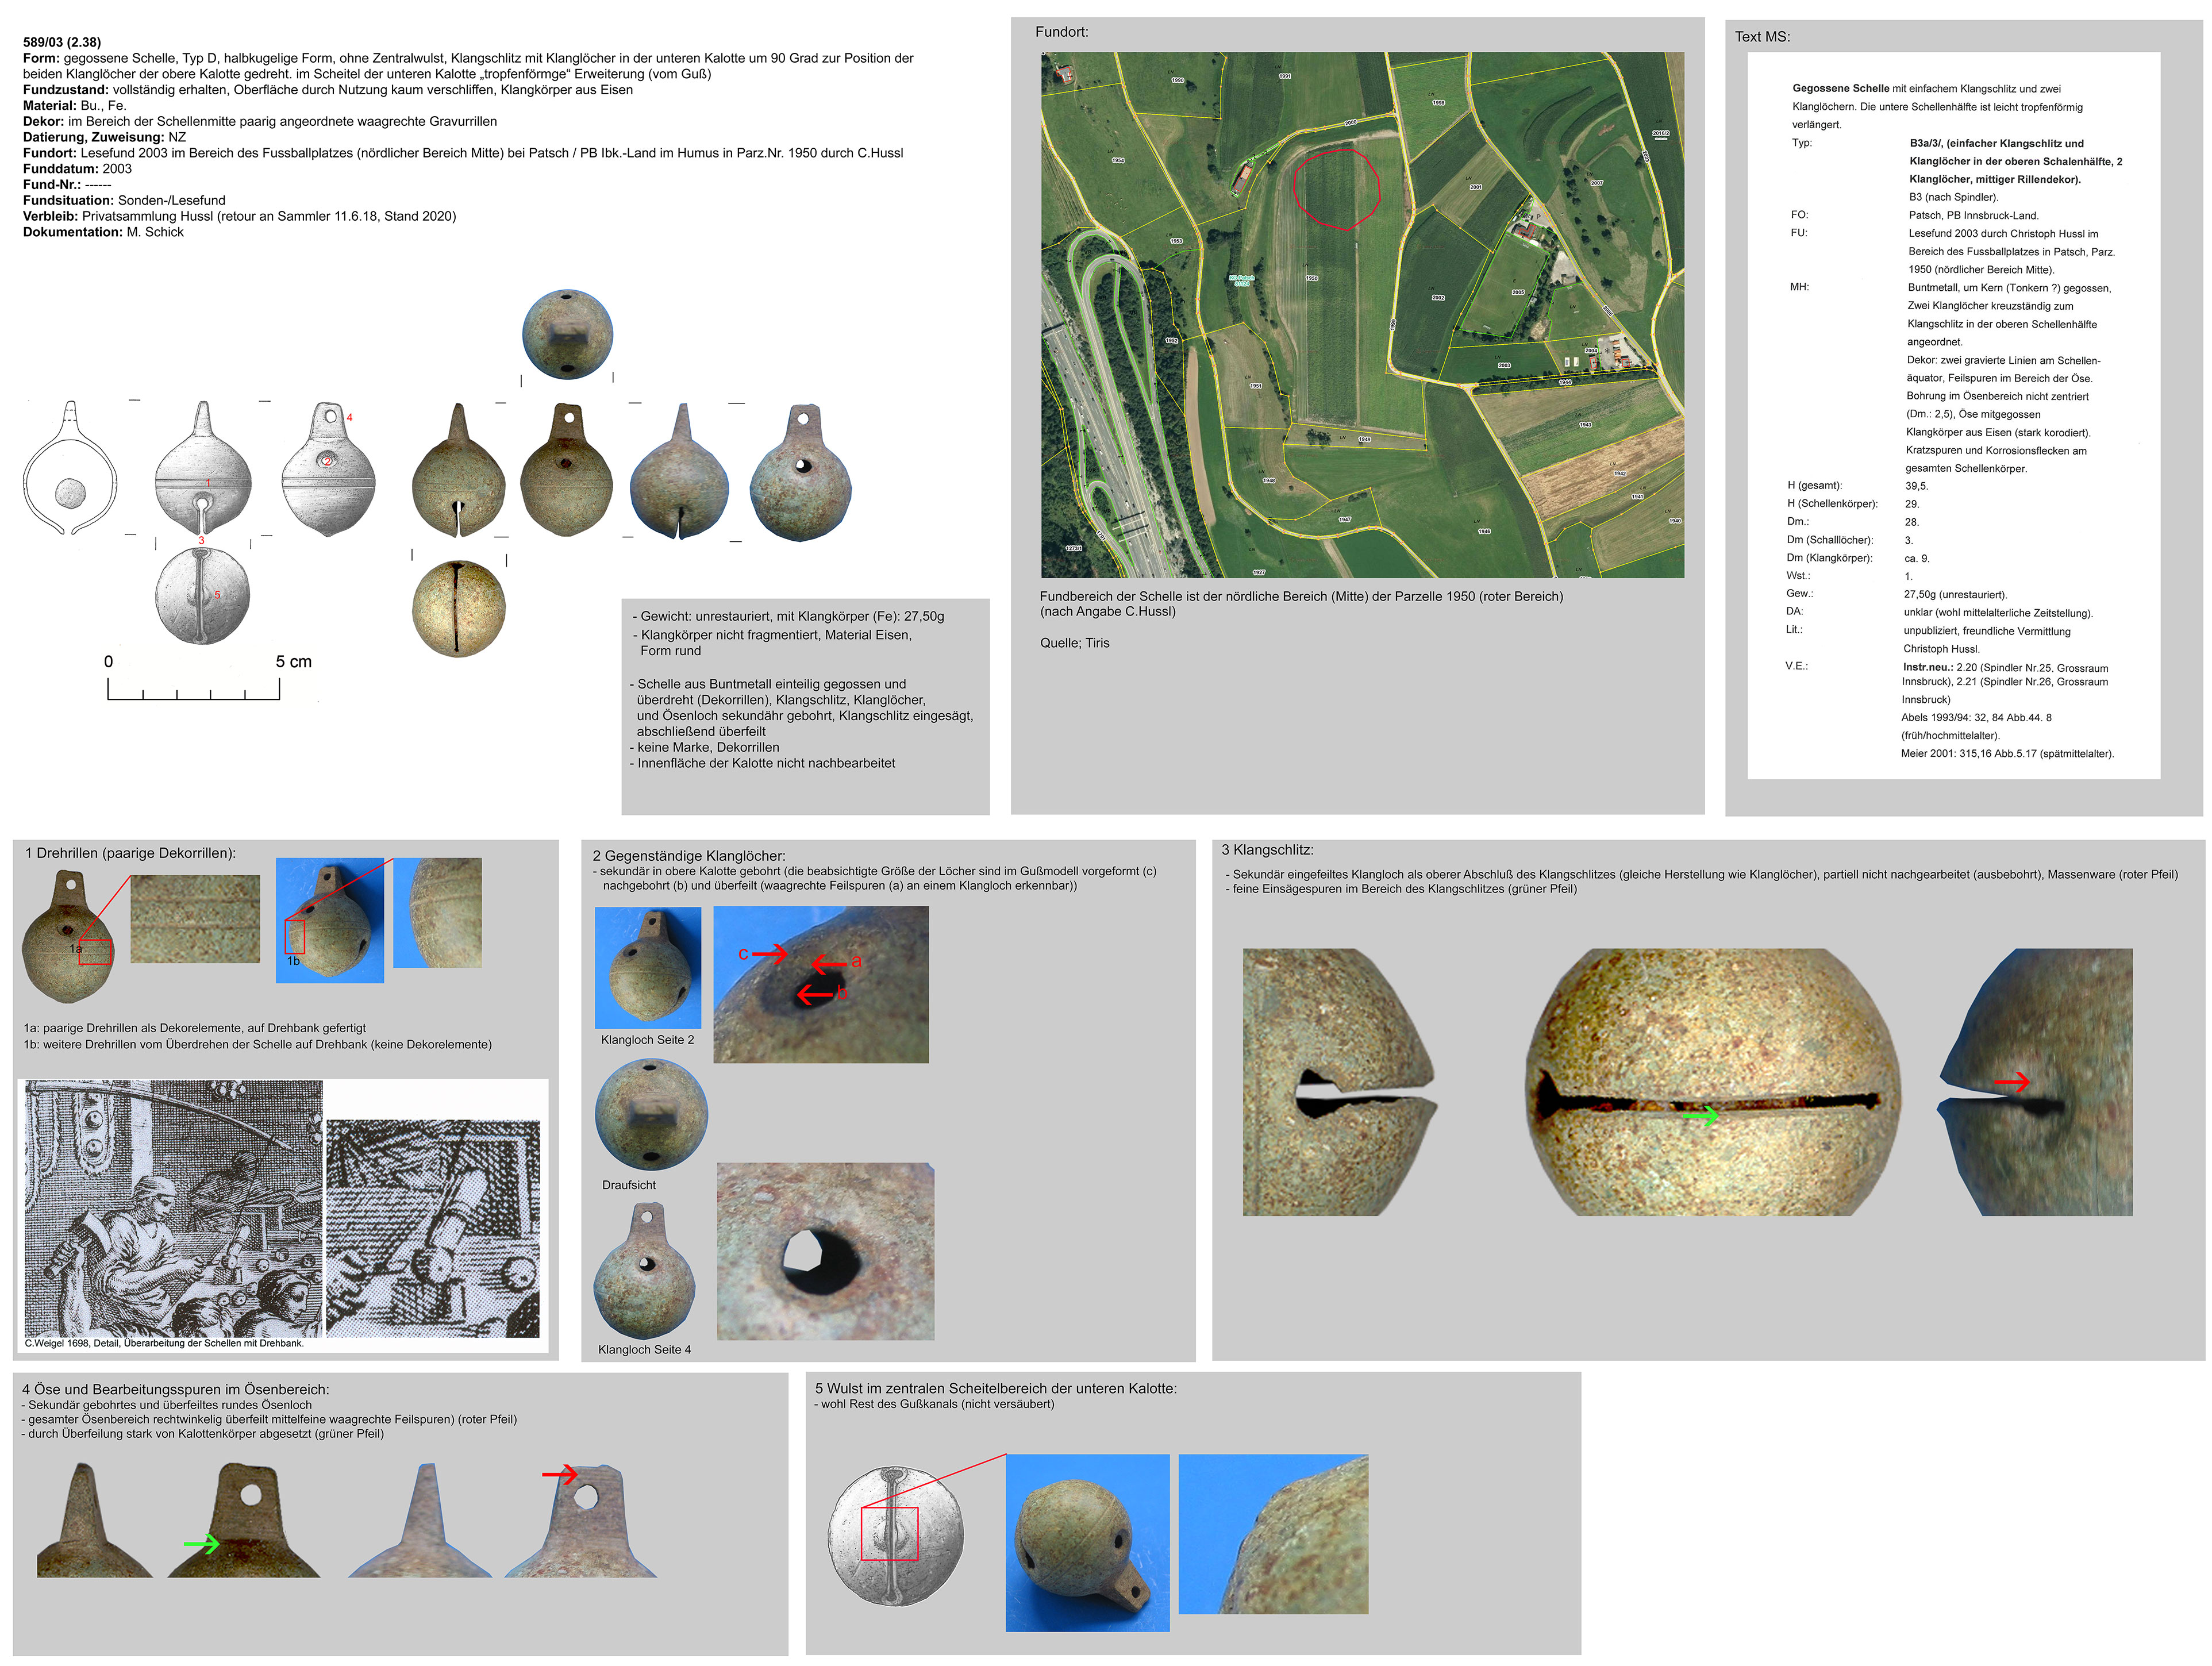The image size is (2212, 1666).
Task: Open the Klangloch Seite 2 thumbnail
Action: click(648, 967)
